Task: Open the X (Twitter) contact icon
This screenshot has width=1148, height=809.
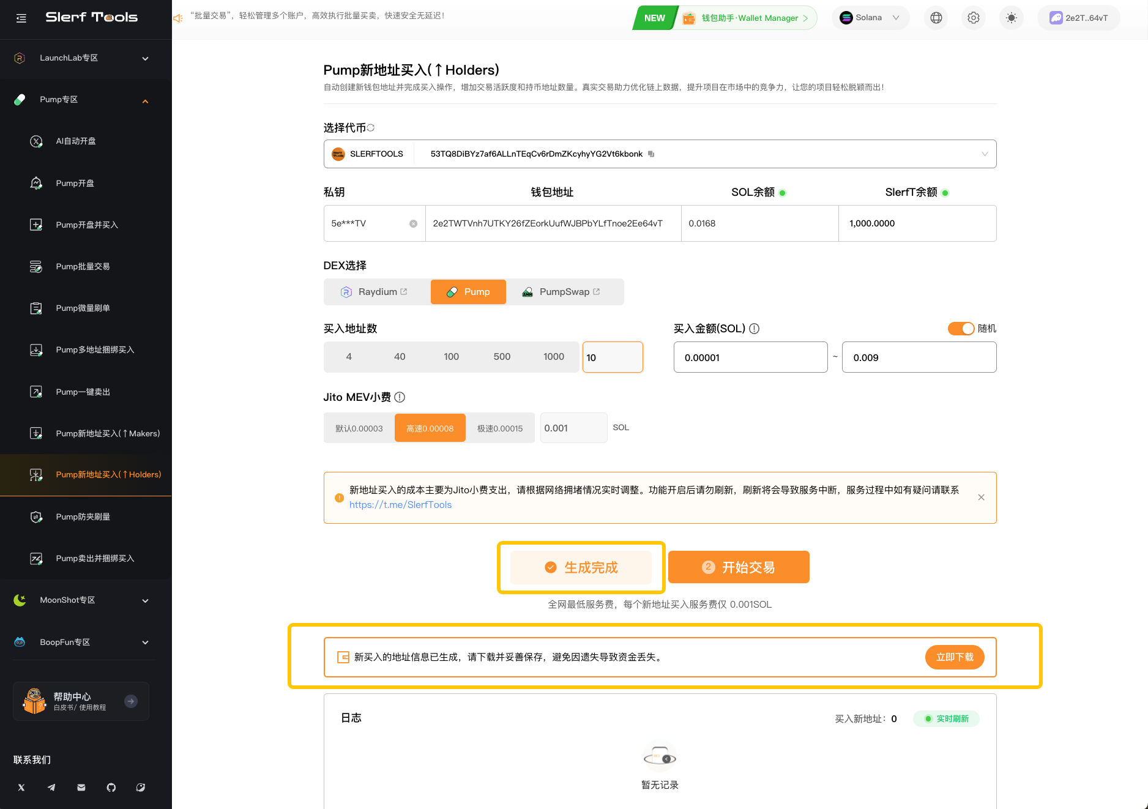Action: [x=21, y=788]
